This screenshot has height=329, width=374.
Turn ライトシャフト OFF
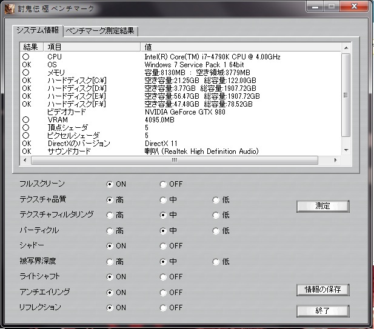coord(163,277)
